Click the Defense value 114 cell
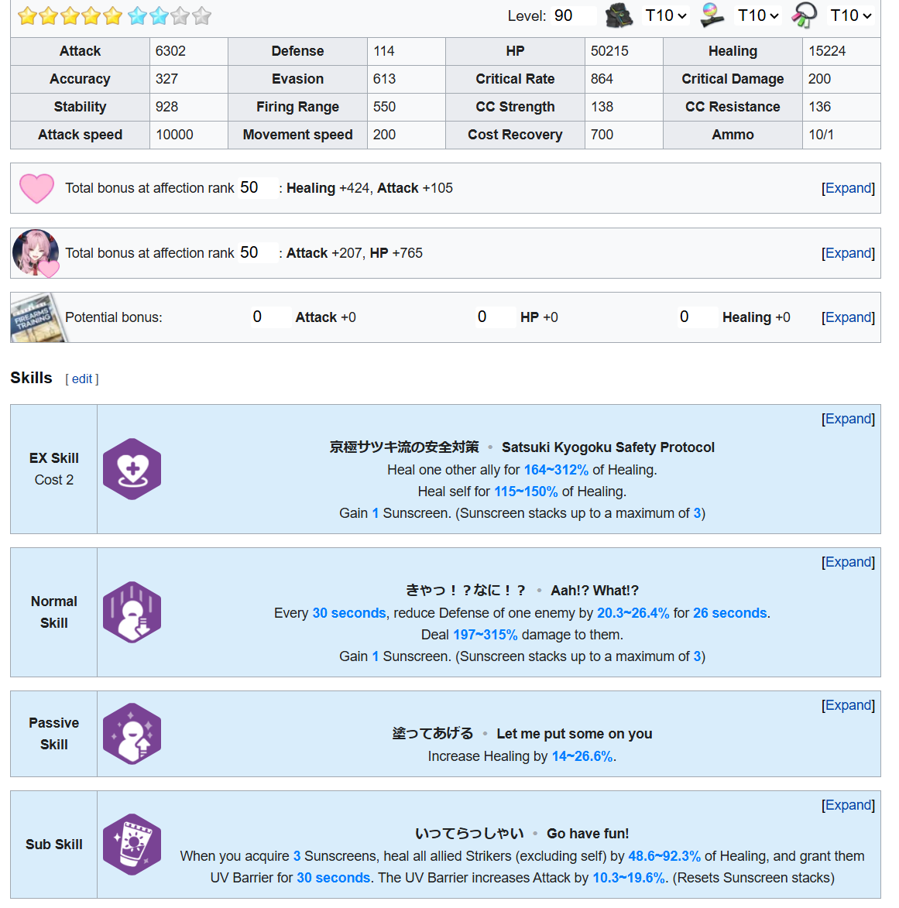 (x=407, y=51)
